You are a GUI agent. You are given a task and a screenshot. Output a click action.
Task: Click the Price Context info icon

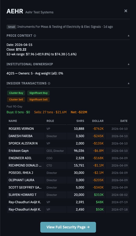[35, 36]
